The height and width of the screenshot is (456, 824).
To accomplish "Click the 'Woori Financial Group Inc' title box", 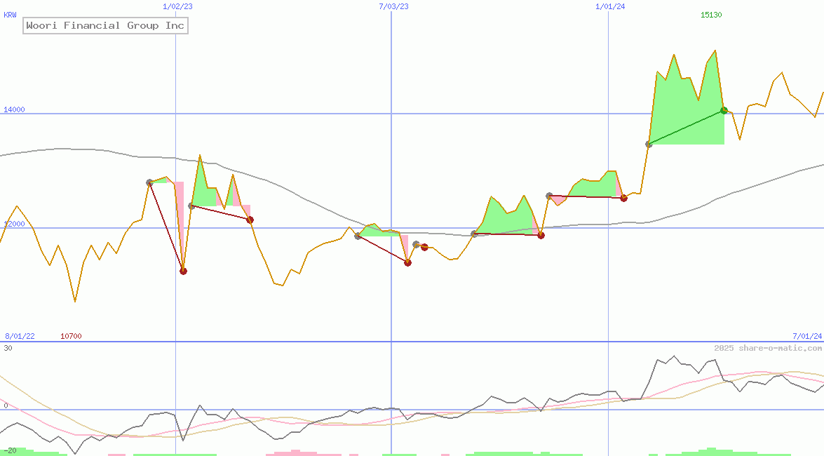I will [x=105, y=25].
